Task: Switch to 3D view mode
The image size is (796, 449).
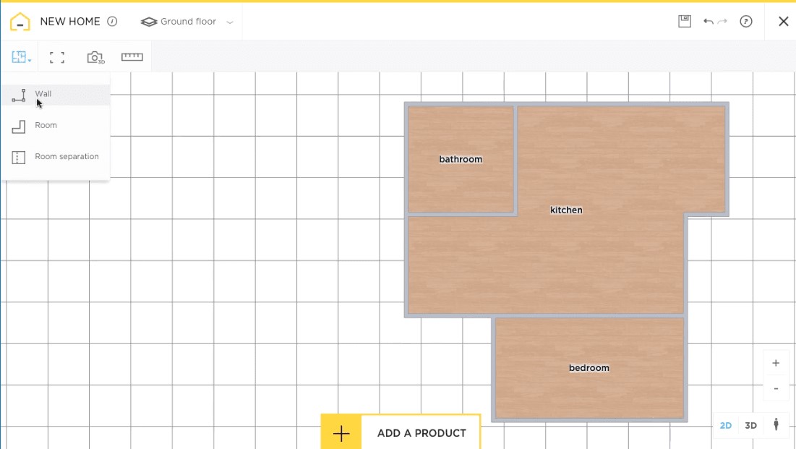Action: tap(750, 425)
